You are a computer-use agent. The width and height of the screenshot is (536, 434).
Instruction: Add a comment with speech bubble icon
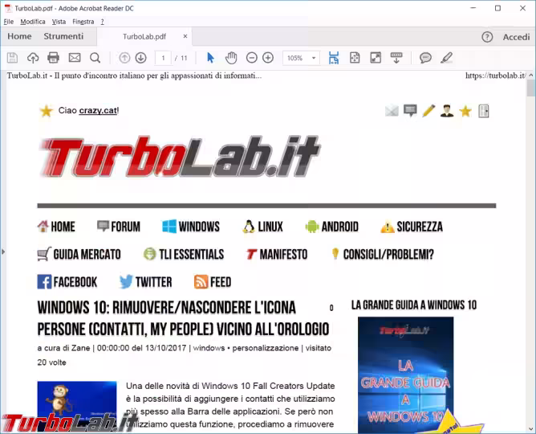coord(425,58)
